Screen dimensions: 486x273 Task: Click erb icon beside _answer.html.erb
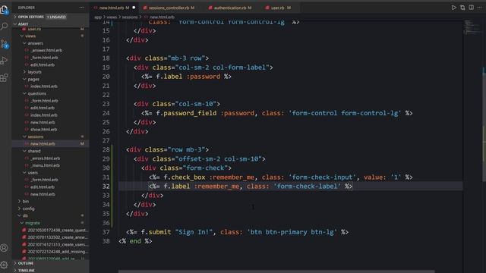[27, 50]
